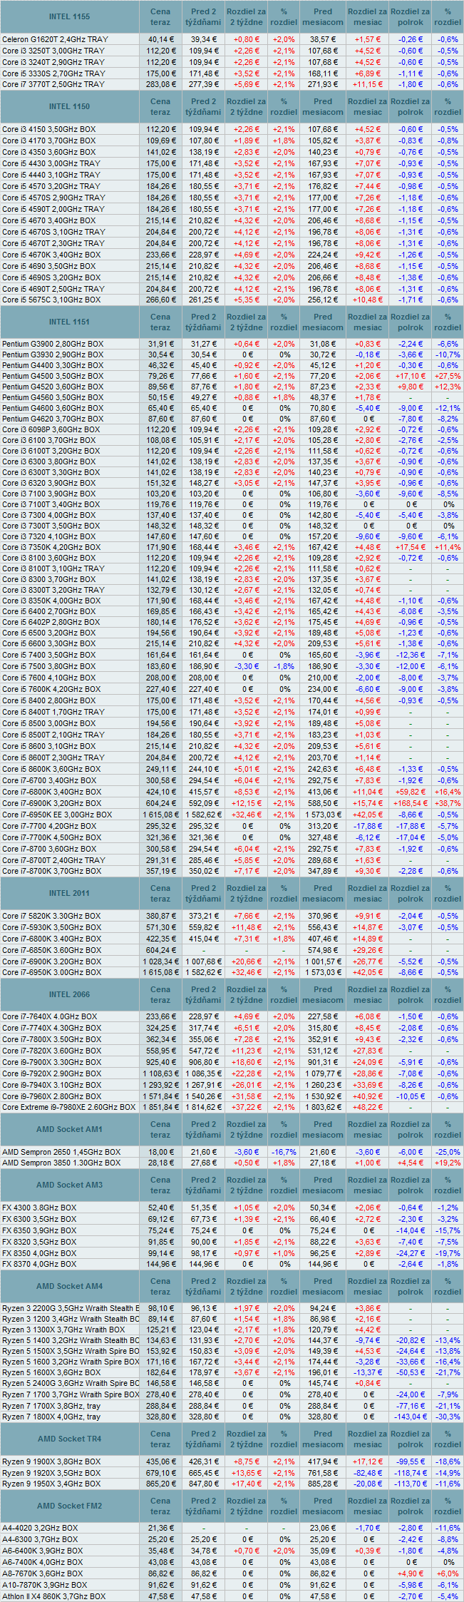This screenshot has height=1602, width=464.
Task: Click 'Rozdiel za mesiac' header in INTEL 2066 table
Action: pyautogui.click(x=368, y=994)
